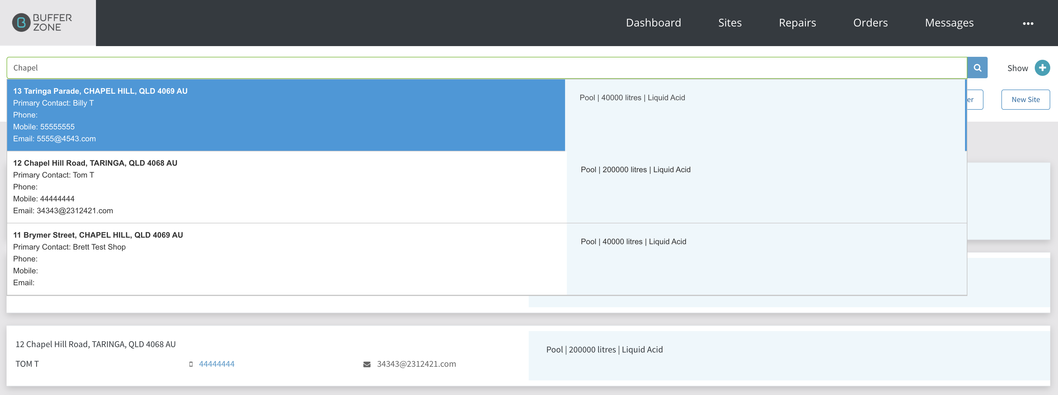
Task: Open the three-dots overflow menu
Action: [1028, 23]
